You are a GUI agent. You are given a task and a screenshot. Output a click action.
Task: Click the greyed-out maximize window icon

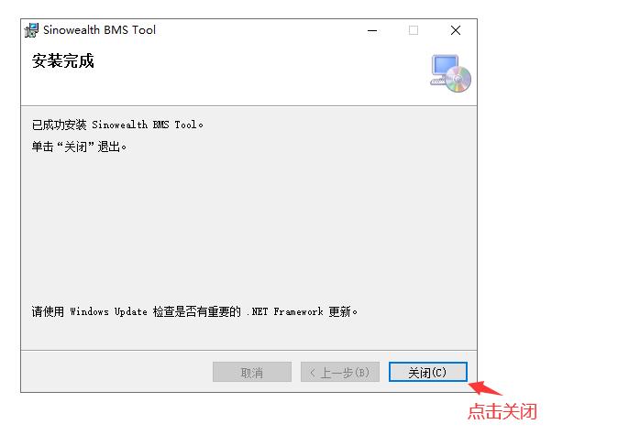coord(414,30)
